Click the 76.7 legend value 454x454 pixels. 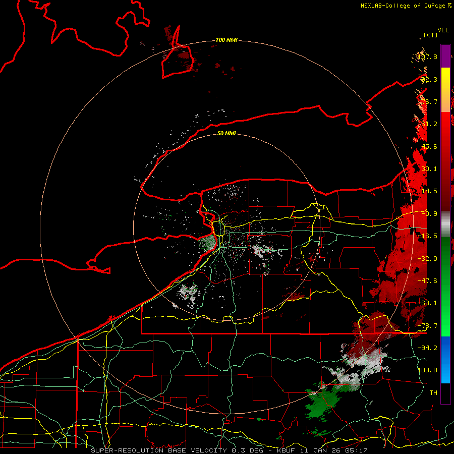[x=429, y=101]
